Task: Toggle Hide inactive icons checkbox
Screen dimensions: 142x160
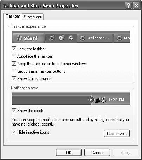Action: [x=14, y=132]
